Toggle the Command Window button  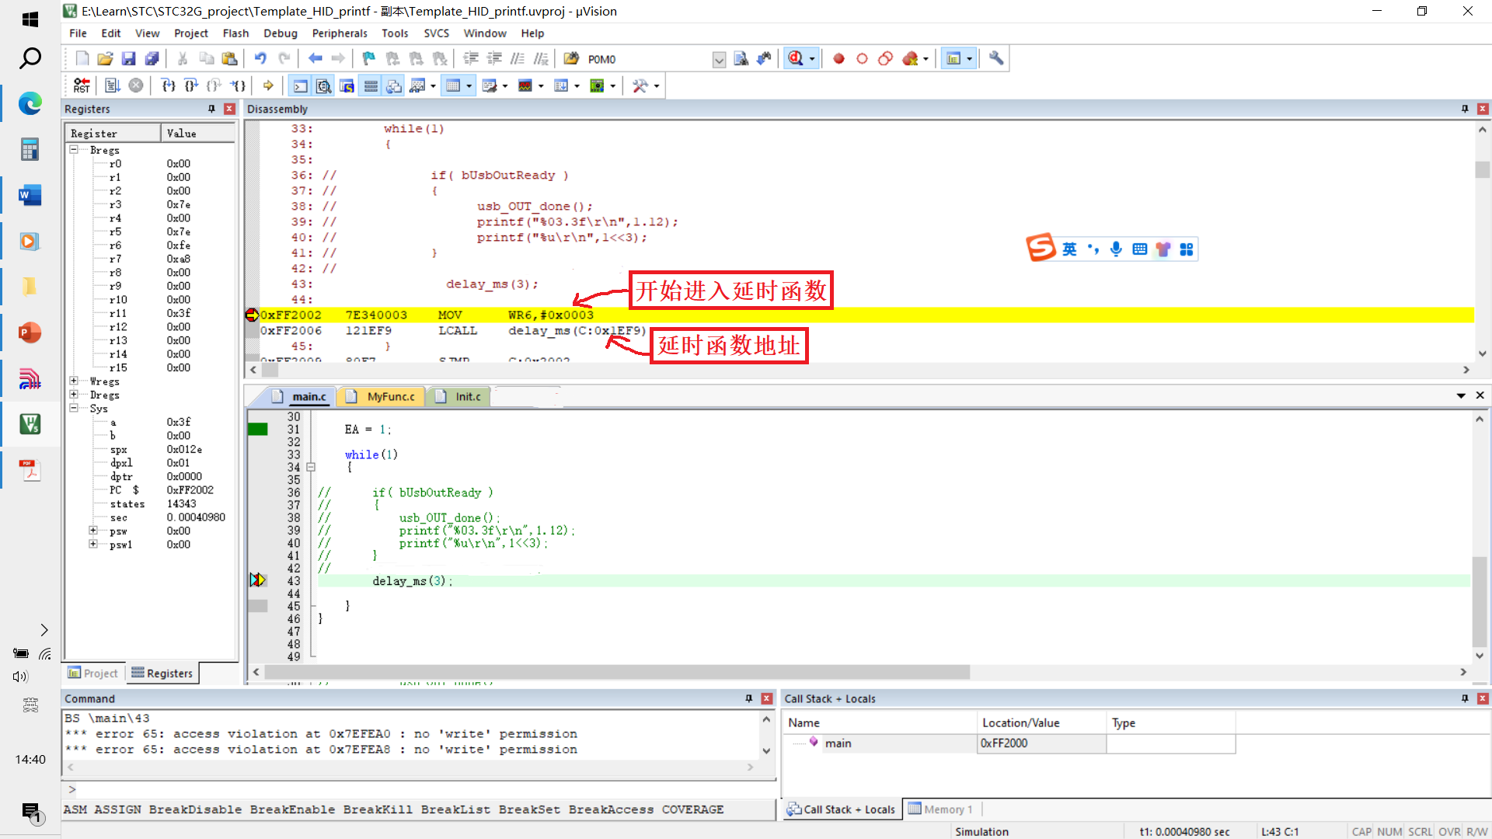[x=300, y=85]
